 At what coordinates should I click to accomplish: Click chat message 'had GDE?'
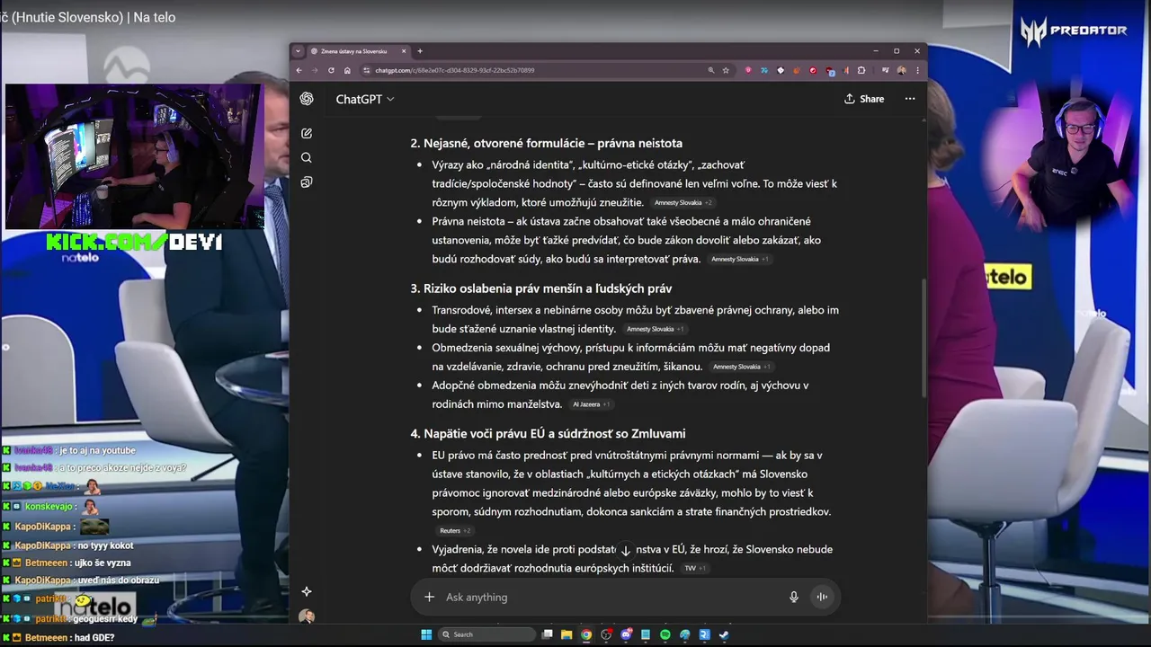tap(94, 638)
